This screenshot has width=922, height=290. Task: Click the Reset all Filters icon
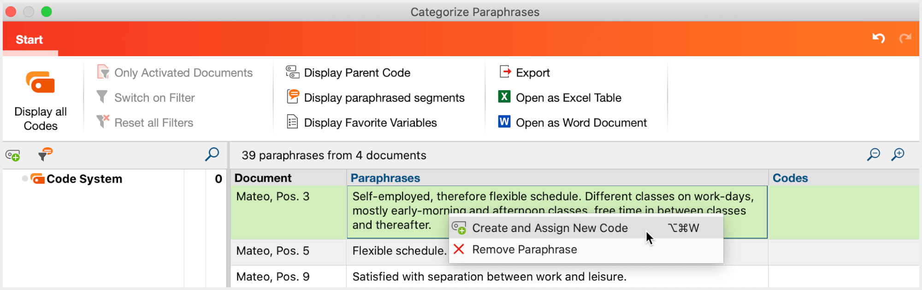pyautogui.click(x=103, y=122)
